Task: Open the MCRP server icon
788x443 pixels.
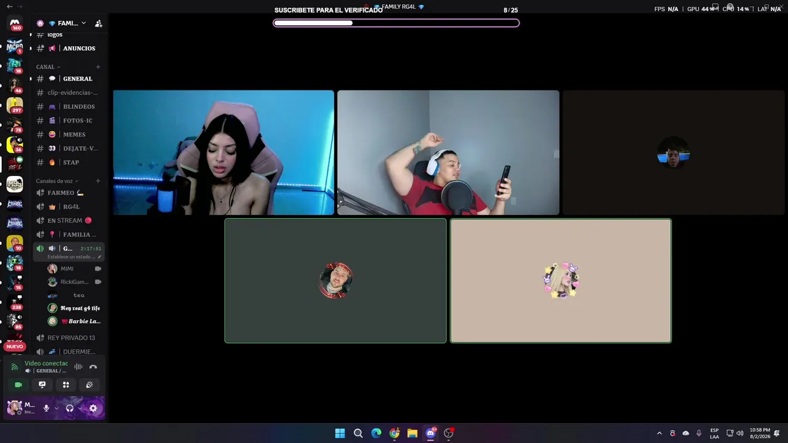Action: (15, 46)
